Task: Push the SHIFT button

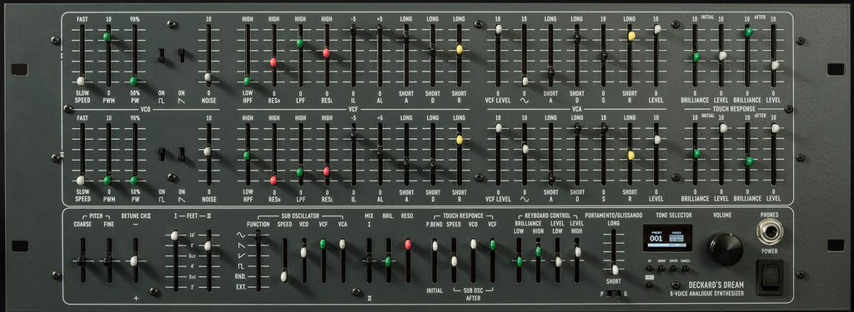Action: (650, 285)
